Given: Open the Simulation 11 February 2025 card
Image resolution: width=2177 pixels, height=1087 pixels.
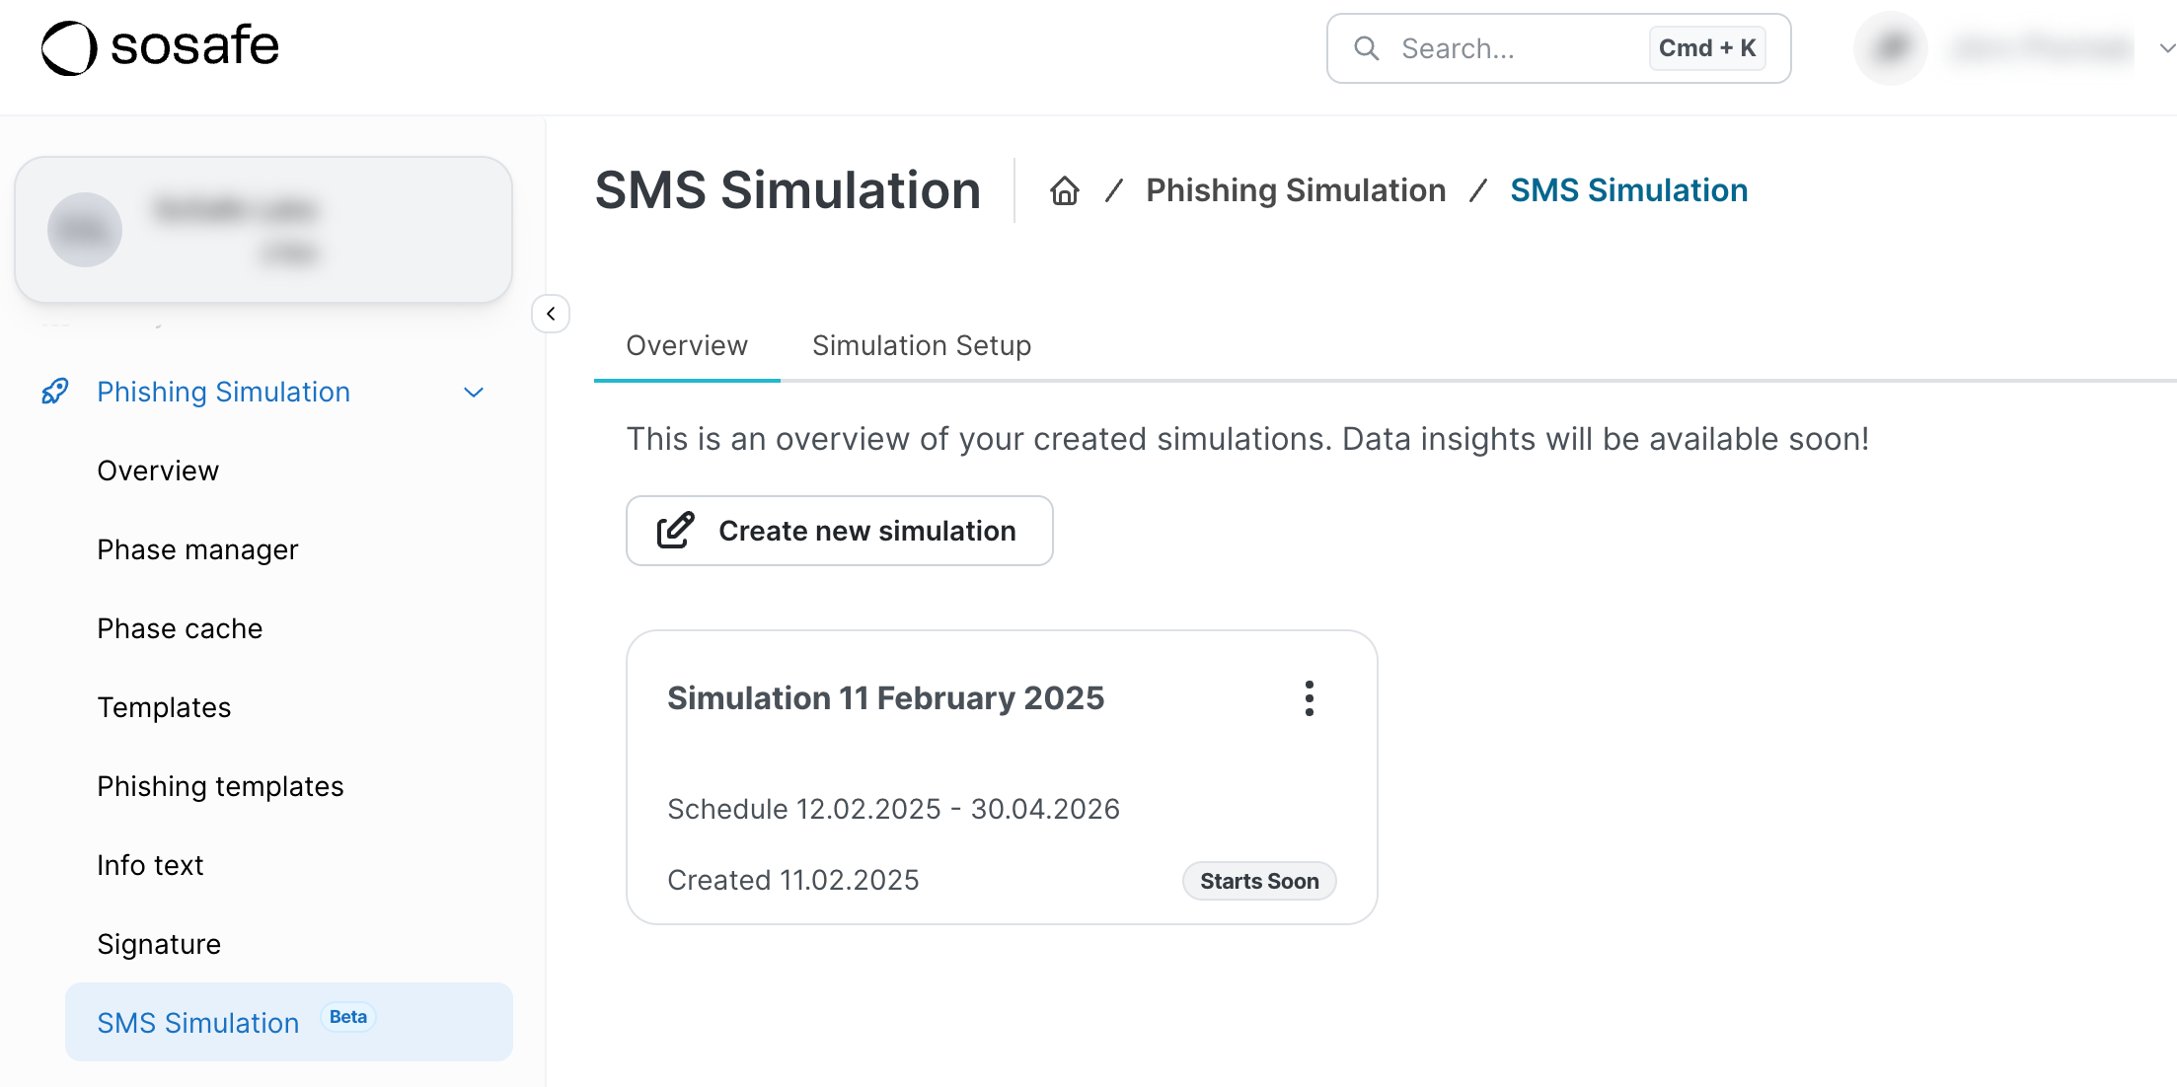Looking at the screenshot, I should [x=885, y=698].
